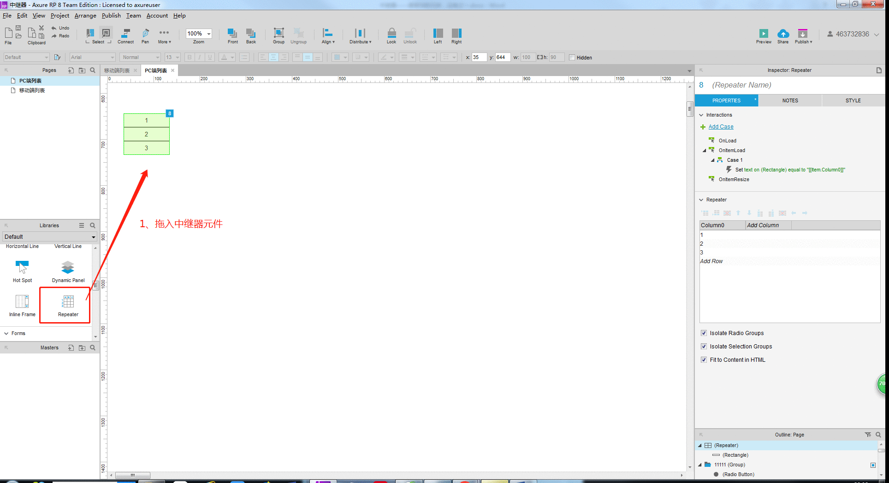
Task: Open the More tools menu
Action: (164, 36)
